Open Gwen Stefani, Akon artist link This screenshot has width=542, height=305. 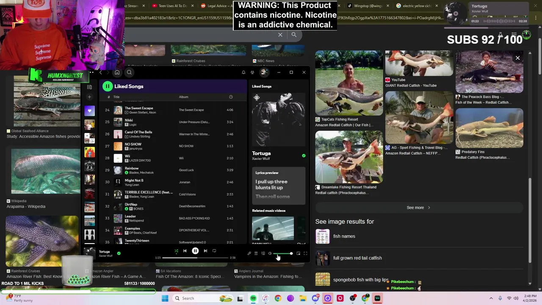142,113
